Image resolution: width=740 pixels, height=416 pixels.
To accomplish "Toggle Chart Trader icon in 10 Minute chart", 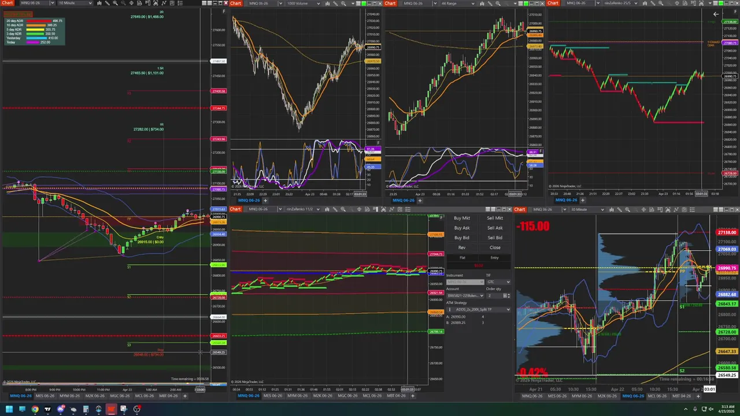I will pyautogui.click(x=148, y=3).
